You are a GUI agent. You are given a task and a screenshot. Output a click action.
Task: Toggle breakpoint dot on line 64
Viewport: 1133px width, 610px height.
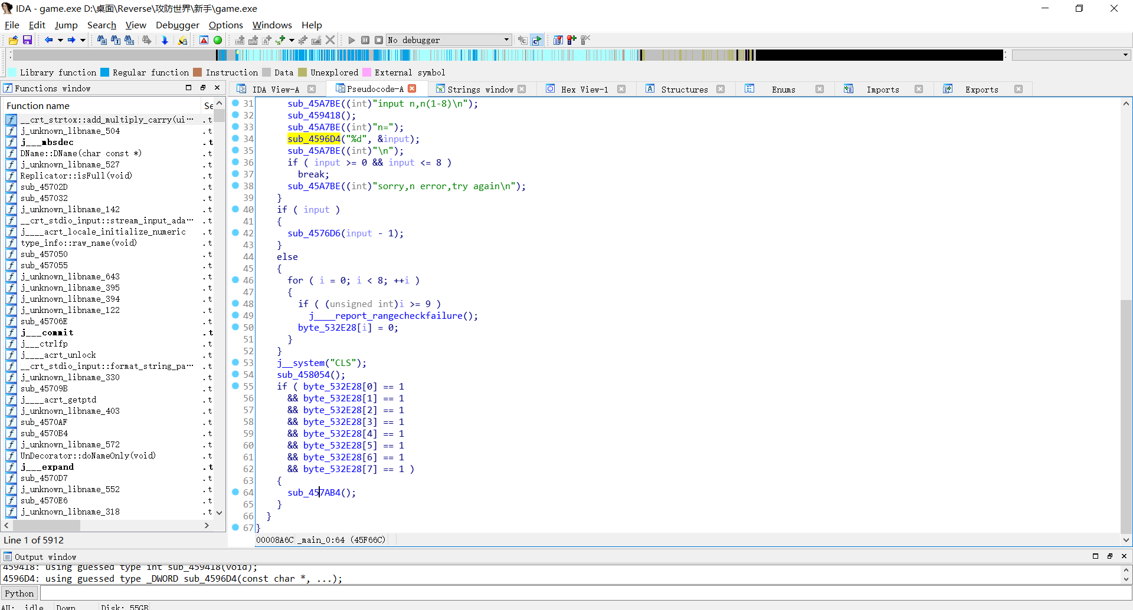point(235,492)
